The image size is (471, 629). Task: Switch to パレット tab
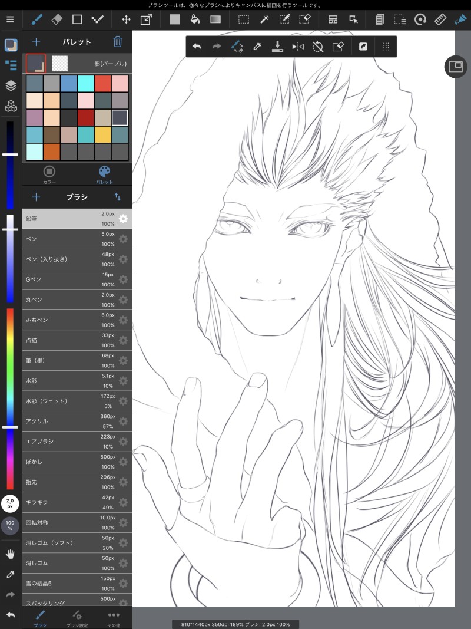coord(104,174)
